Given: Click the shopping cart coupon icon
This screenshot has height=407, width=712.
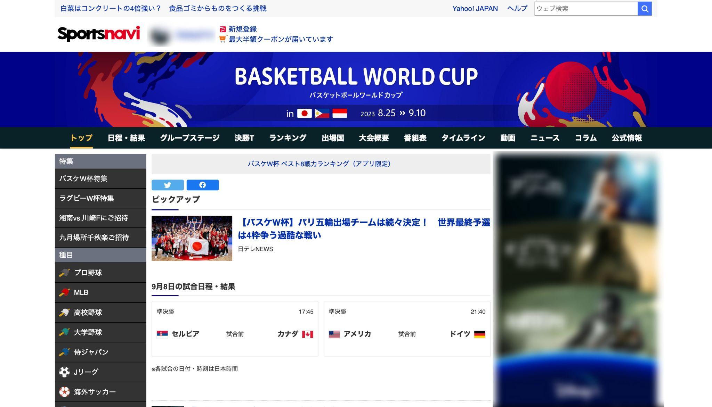Looking at the screenshot, I should pos(223,39).
